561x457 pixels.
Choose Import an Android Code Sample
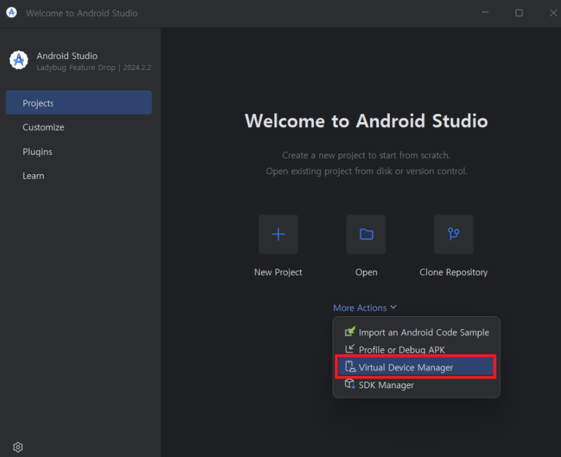[416, 332]
